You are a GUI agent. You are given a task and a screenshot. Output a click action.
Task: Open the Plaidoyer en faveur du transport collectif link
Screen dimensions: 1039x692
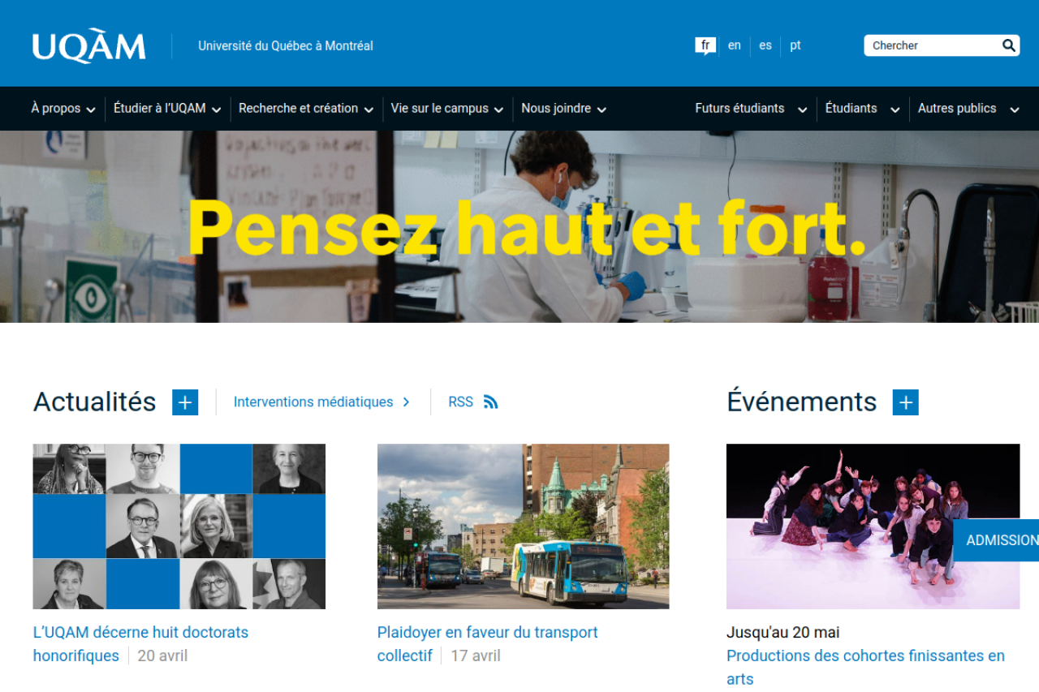click(487, 643)
